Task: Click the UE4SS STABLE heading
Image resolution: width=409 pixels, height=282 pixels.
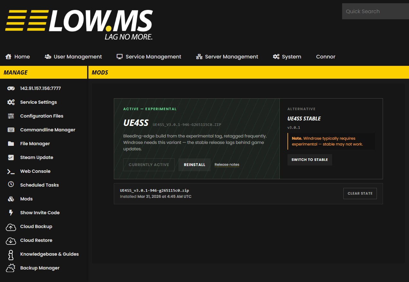Action: tap(304, 119)
